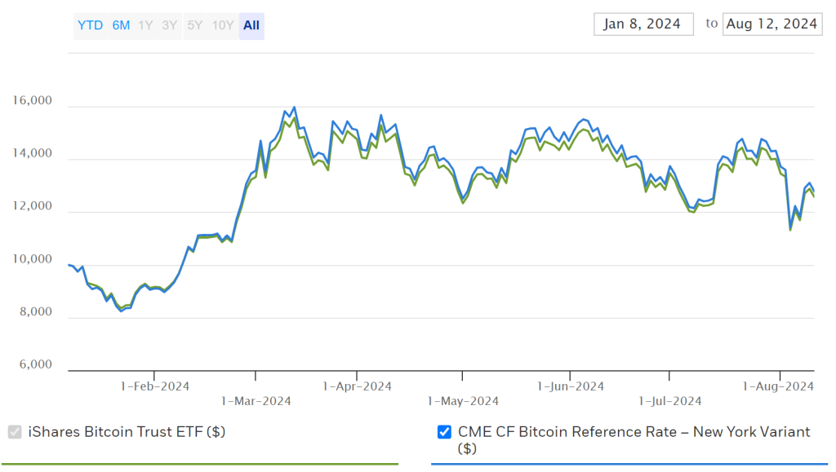836x472 pixels.
Task: Switch to the YTD time range
Action: click(x=91, y=25)
